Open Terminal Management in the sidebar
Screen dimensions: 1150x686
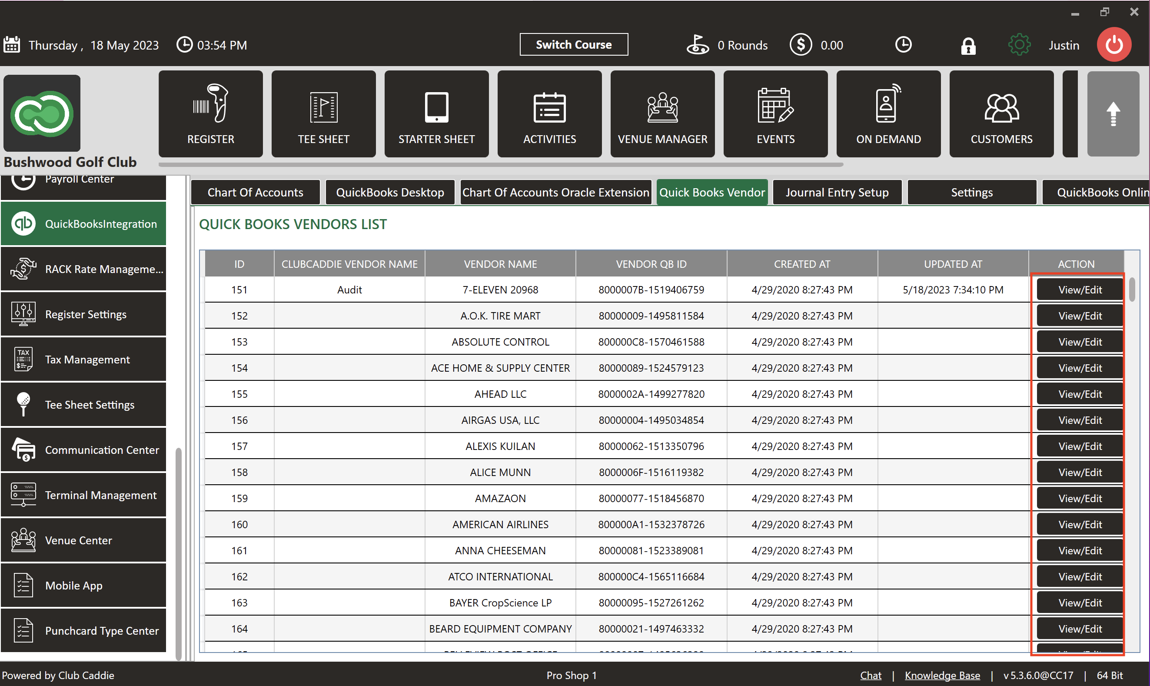[x=83, y=495]
